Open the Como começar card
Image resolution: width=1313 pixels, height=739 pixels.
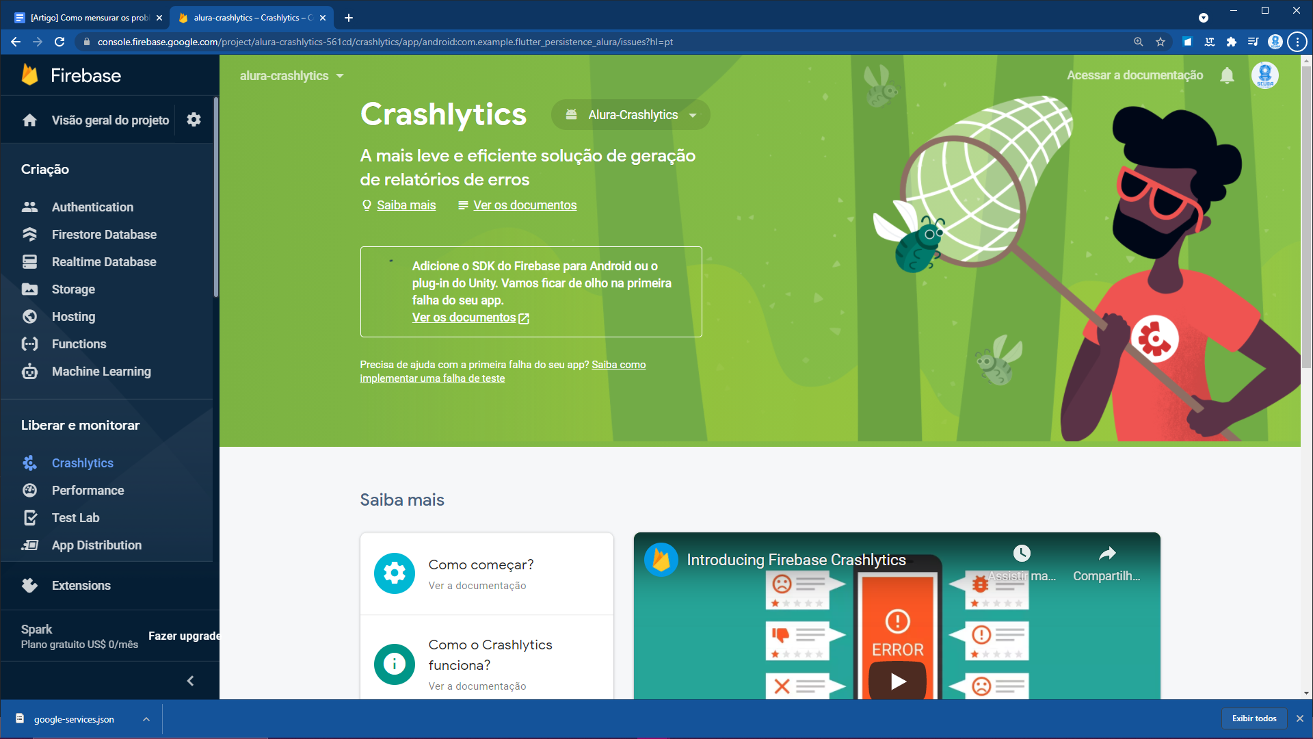click(487, 573)
